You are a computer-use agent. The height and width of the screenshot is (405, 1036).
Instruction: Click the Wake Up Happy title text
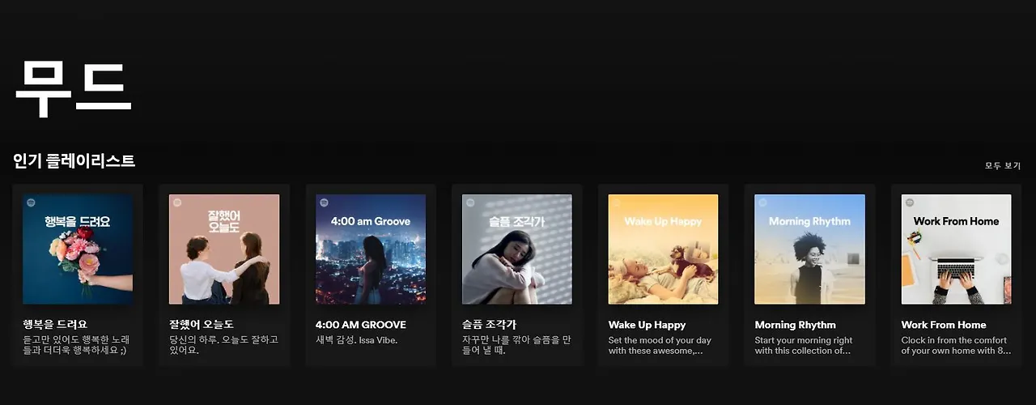click(647, 325)
